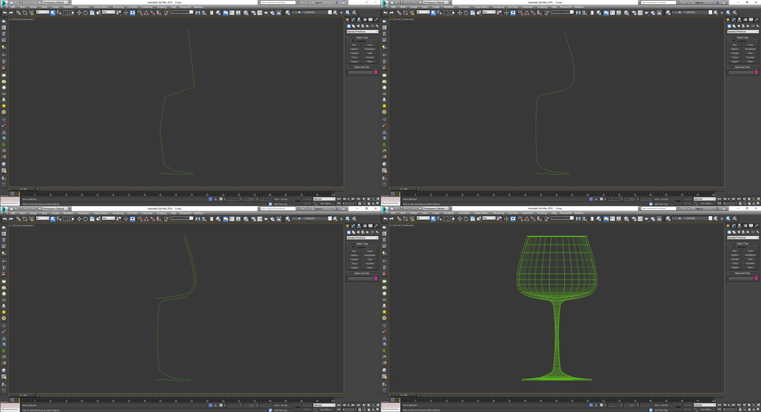Click the pink color swatch in wine-glass window
Viewport: 761px width, 412px height.
click(756, 278)
